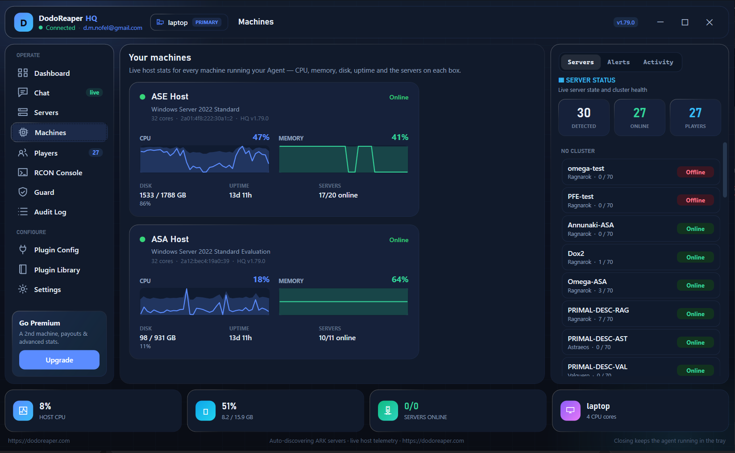Open the Audit Log menu item
This screenshot has width=735, height=453.
(x=59, y=212)
